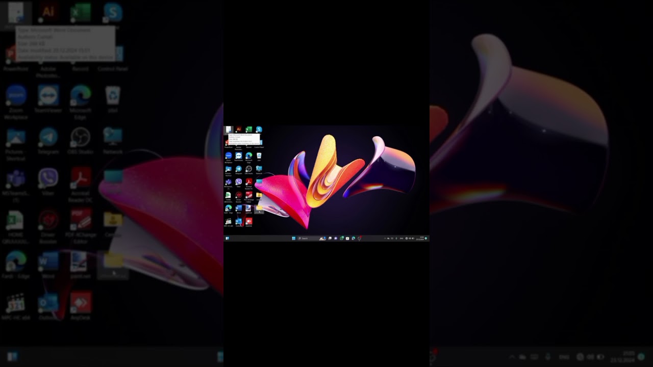Screen dimensions: 653x367
Task: Open the paint.net desktop icon
Action: tap(248, 208)
